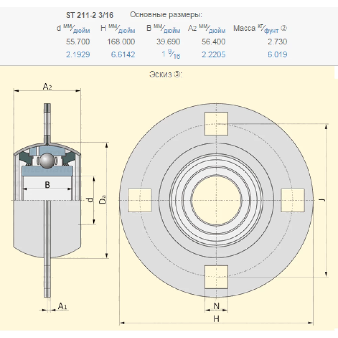Click the circled 2 footnote next to Масса
338x338 pixels.
[x=284, y=28]
